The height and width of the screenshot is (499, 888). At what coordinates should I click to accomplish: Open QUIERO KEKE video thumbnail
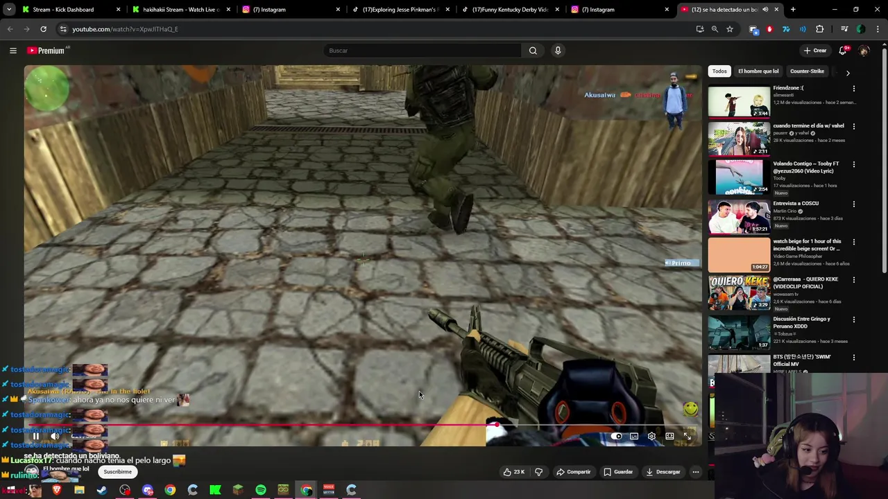[739, 292]
